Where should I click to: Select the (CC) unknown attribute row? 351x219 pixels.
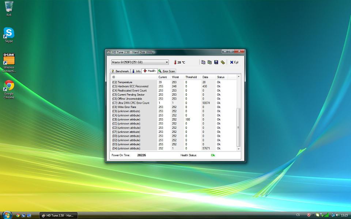pyautogui.click(x=174, y=124)
